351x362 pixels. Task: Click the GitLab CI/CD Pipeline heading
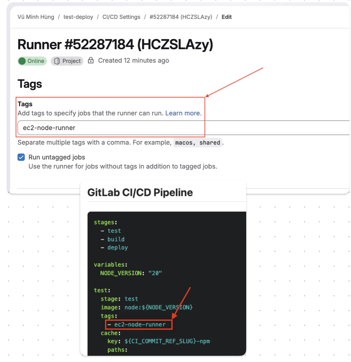click(x=140, y=193)
